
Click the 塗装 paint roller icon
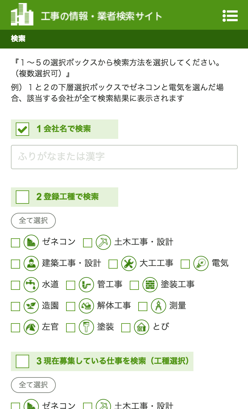click(x=86, y=327)
